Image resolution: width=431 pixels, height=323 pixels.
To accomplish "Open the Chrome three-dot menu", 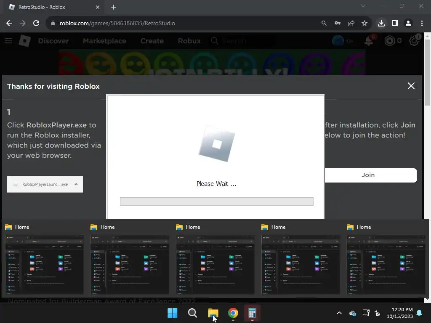I will coord(422,24).
